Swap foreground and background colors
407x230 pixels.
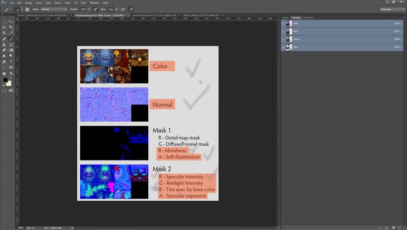[11, 78]
